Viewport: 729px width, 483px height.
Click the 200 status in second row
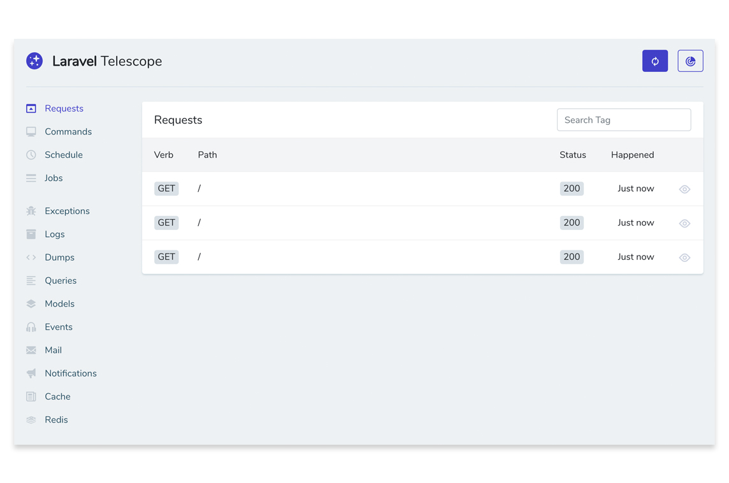coord(572,222)
